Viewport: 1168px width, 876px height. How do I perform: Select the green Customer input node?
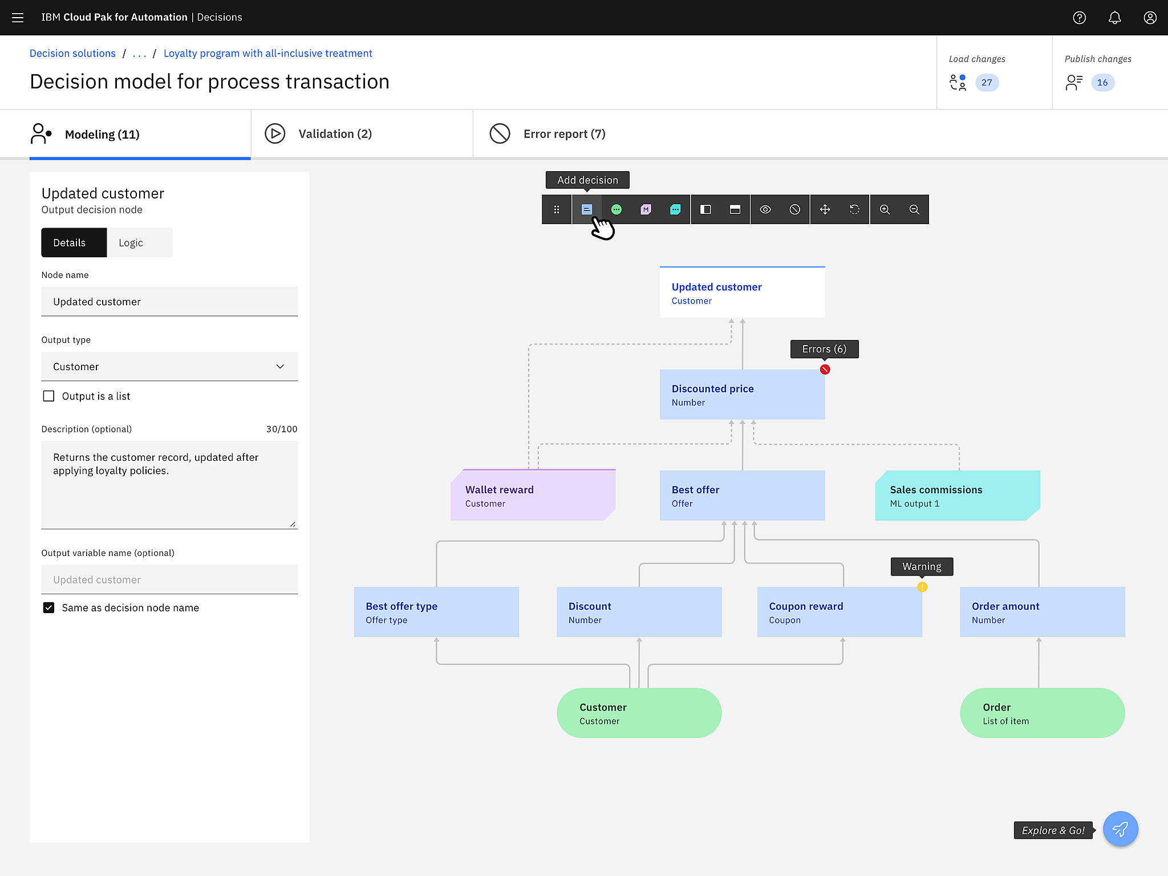[639, 713]
